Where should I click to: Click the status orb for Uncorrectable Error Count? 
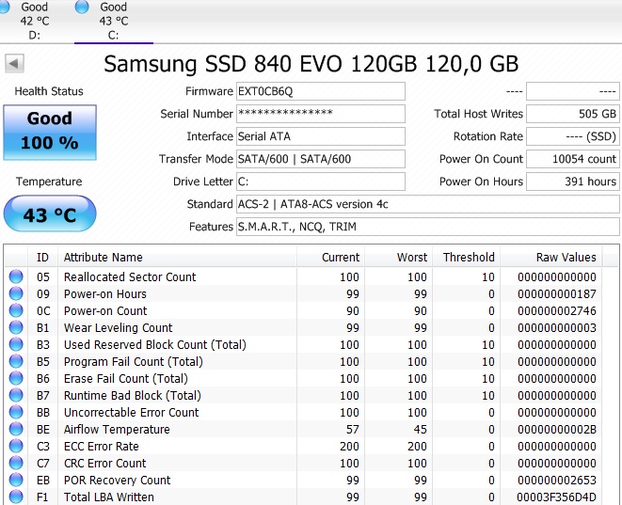[x=16, y=412]
